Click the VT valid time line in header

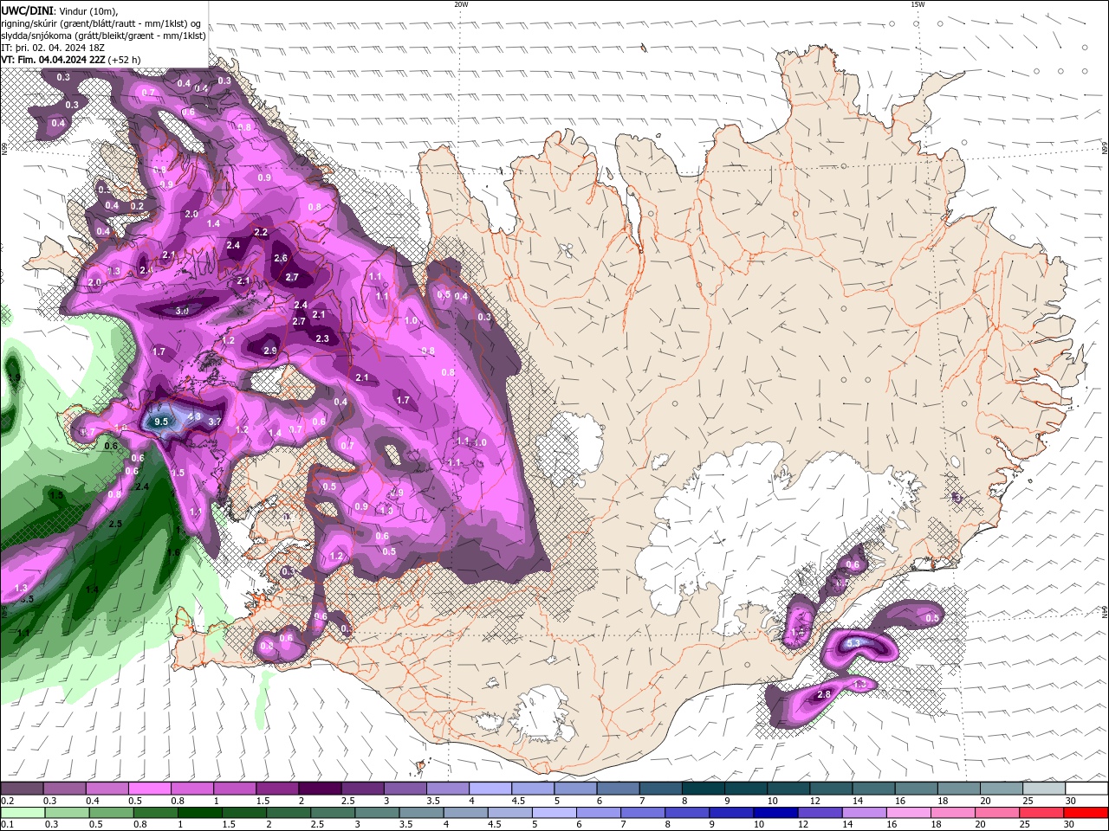(x=71, y=60)
